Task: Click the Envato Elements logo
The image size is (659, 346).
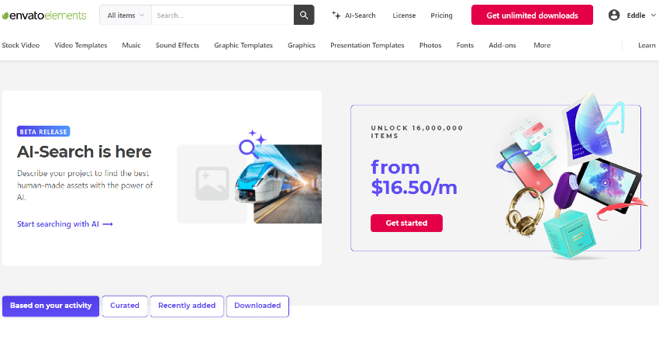Action: pos(44,15)
